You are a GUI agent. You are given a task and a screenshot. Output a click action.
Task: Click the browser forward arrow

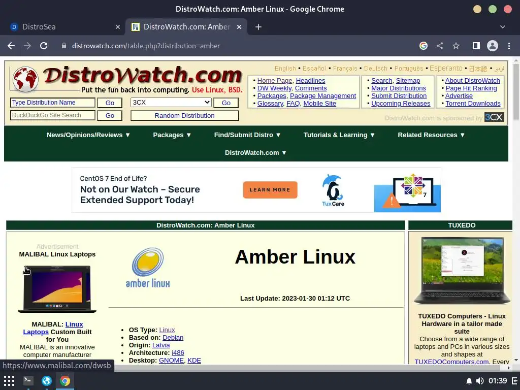[x=27, y=46]
